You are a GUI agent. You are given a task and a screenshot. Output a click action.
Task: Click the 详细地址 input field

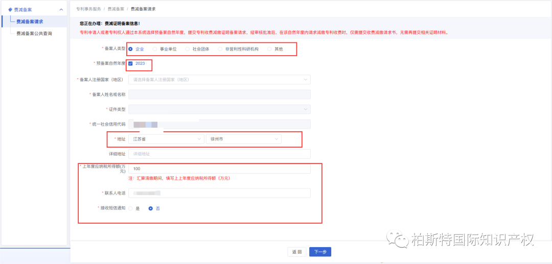point(219,154)
